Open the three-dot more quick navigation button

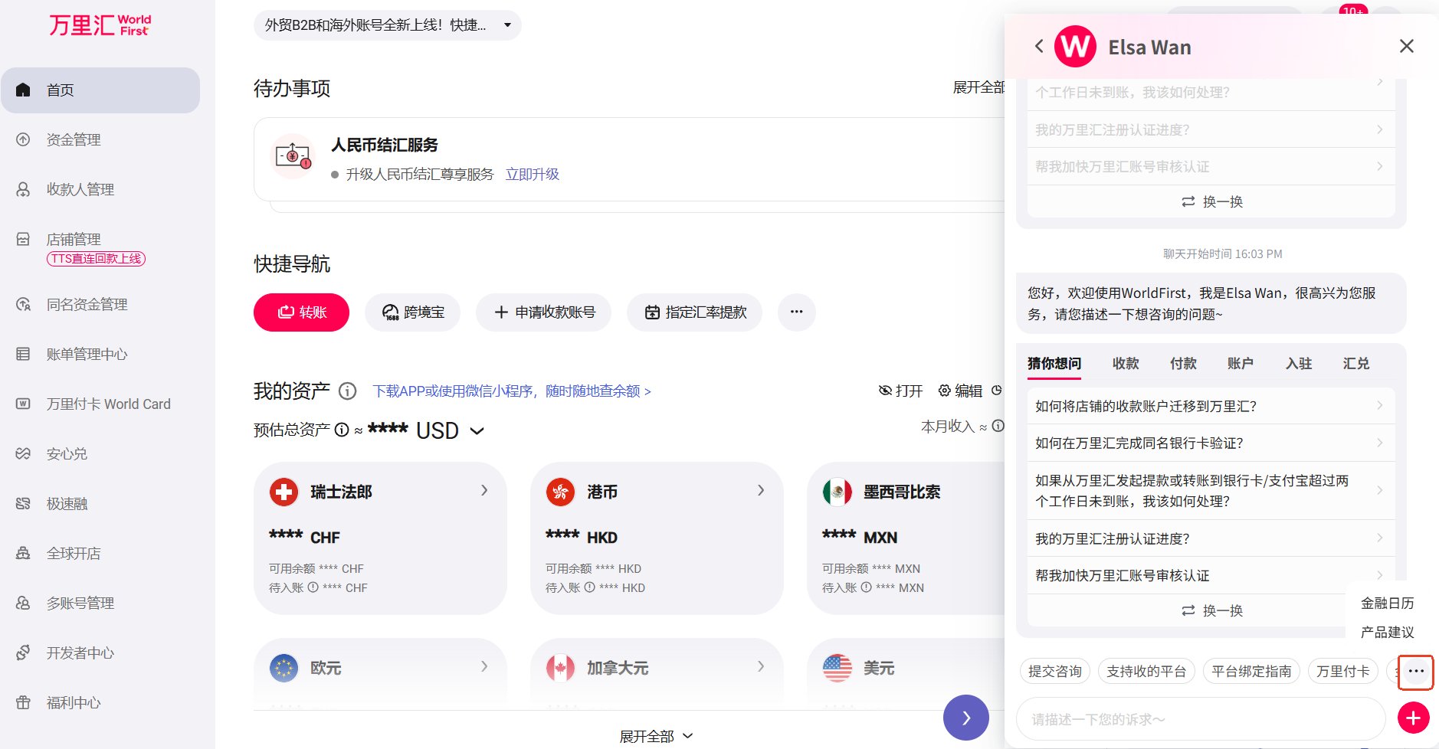click(796, 312)
